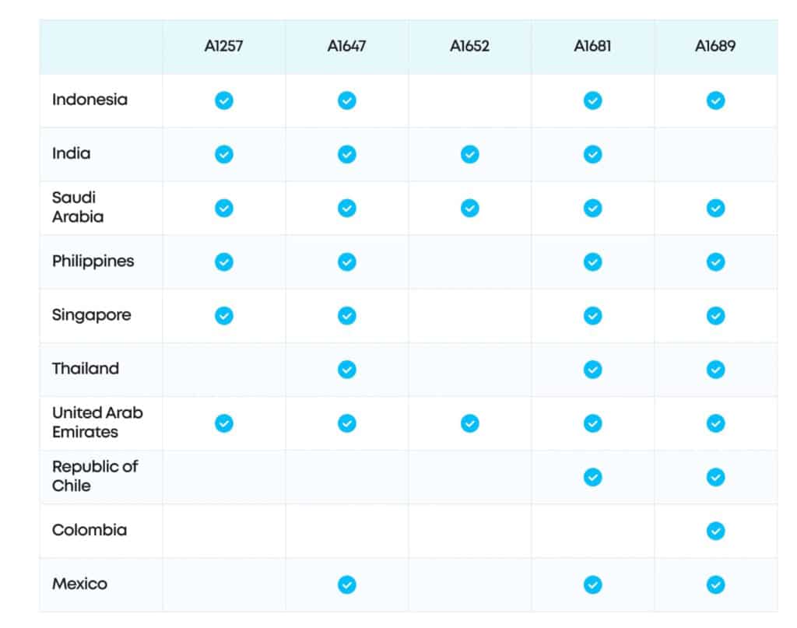Click the Mexico A1647 checkmark icon
This screenshot has height=628, width=797.
[347, 584]
